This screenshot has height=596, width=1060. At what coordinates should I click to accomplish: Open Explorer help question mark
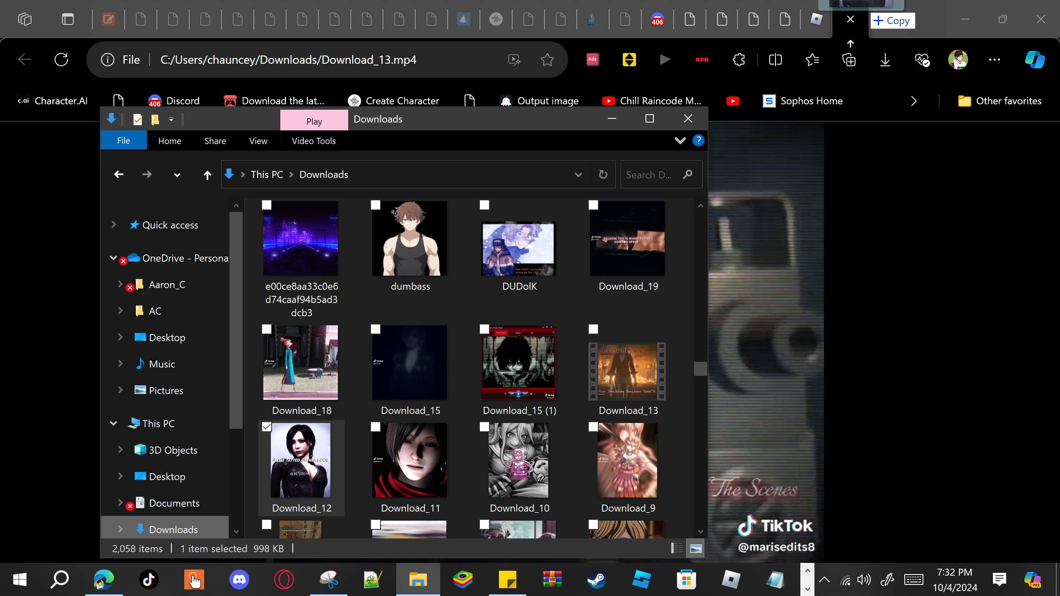pyautogui.click(x=698, y=141)
